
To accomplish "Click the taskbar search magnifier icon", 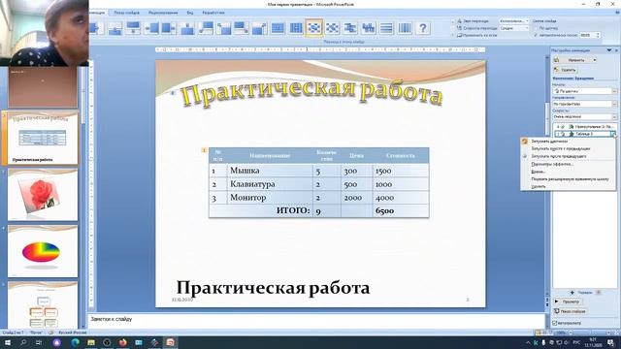I will 23,342.
